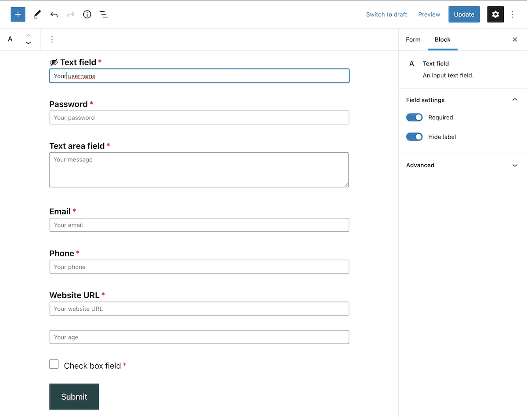527x417 pixels.
Task: Tick the Check box field checkbox
Action: (54, 364)
